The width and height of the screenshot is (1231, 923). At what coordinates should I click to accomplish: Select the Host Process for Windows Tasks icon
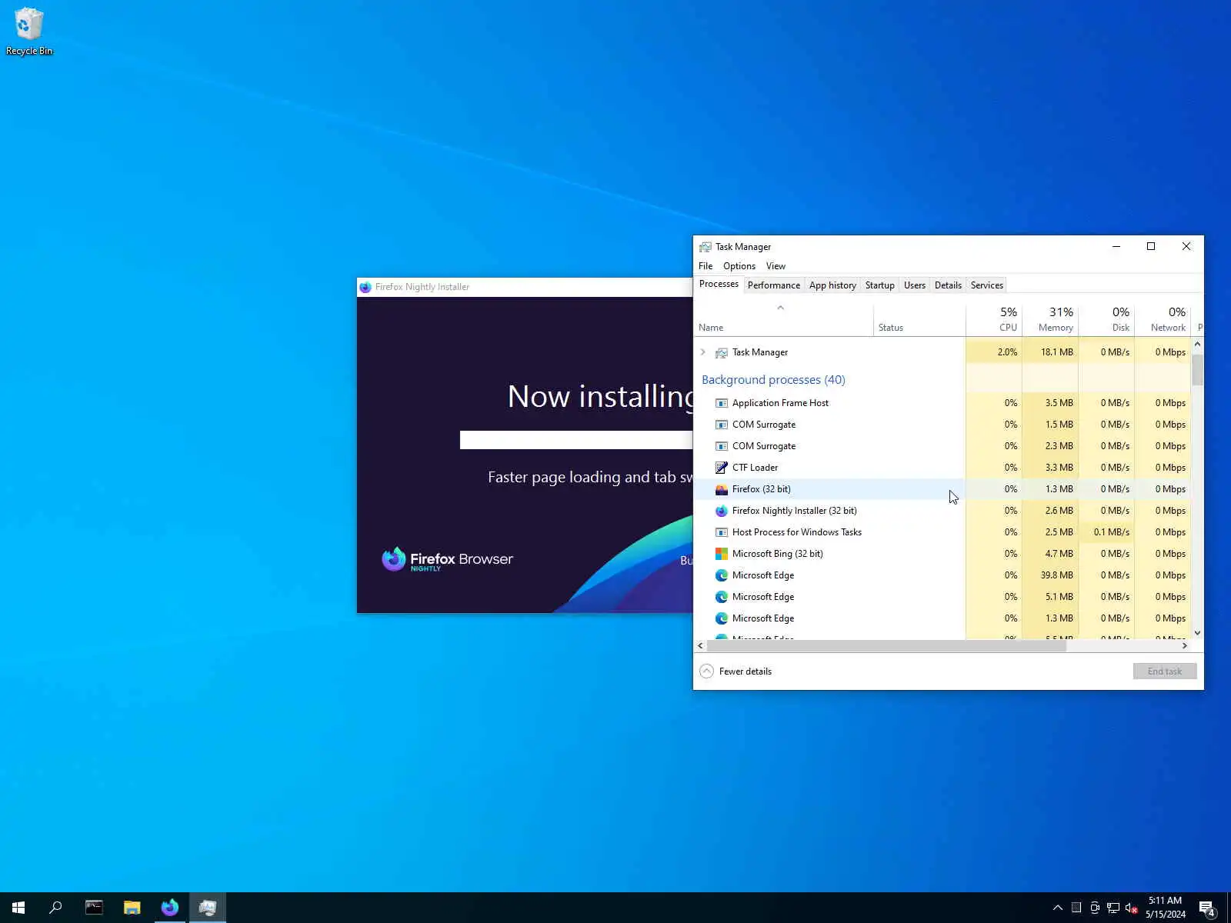(721, 532)
